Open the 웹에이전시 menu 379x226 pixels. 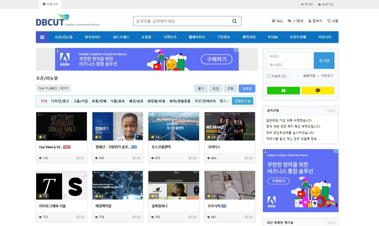pyautogui.click(x=197, y=37)
